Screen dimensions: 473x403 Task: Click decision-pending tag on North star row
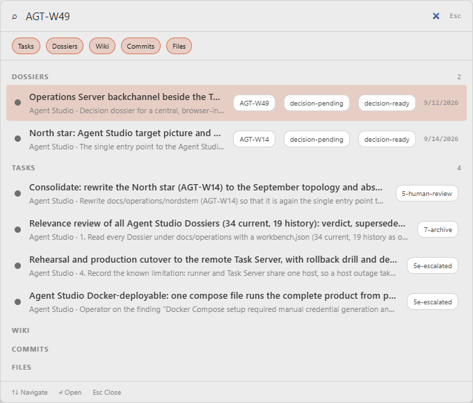pyautogui.click(x=316, y=139)
